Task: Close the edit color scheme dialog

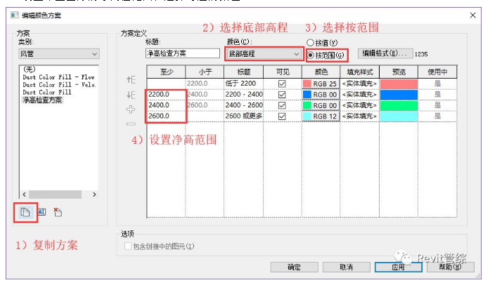Action: (x=473, y=15)
